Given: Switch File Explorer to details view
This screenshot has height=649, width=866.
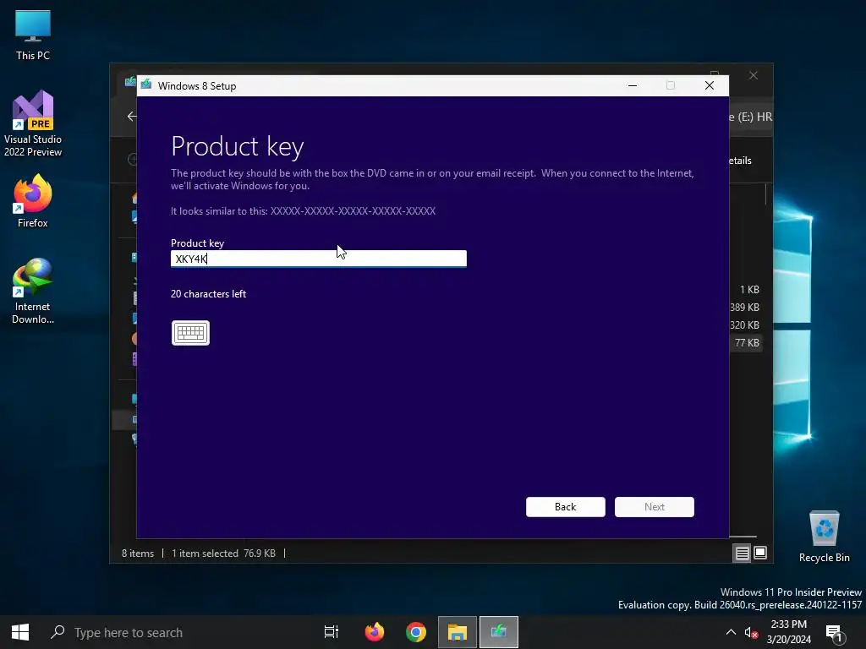Looking at the screenshot, I should tap(742, 553).
